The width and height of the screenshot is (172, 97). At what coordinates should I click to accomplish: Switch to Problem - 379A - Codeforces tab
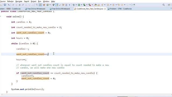[120, 9]
